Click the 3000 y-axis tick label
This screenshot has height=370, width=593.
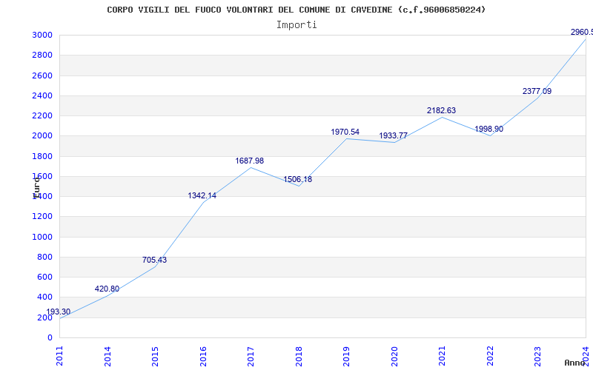click(x=42, y=35)
